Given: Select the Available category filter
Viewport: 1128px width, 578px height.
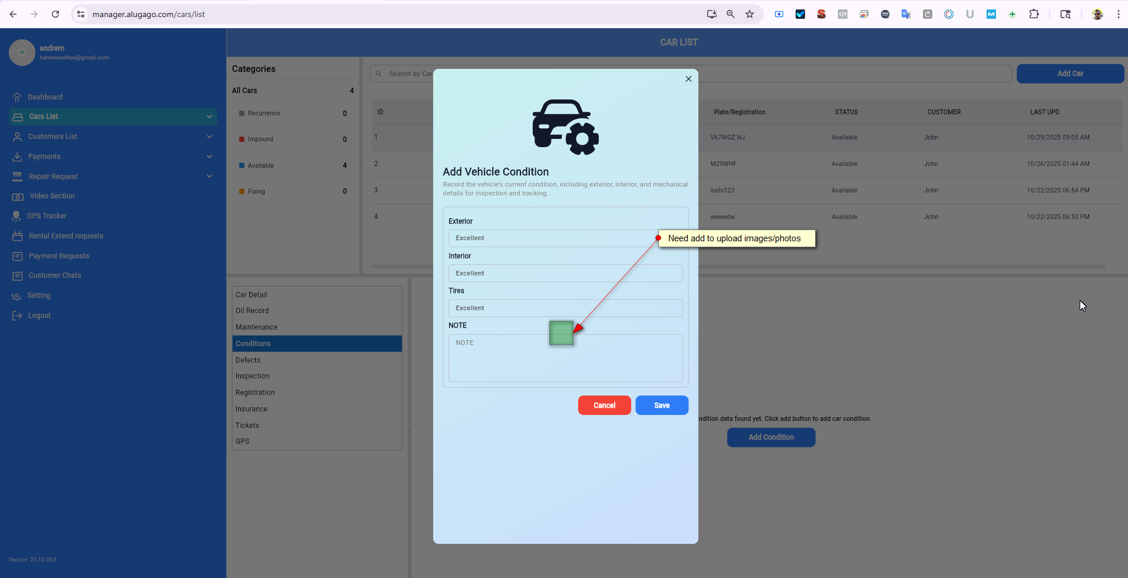Looking at the screenshot, I should [260, 165].
